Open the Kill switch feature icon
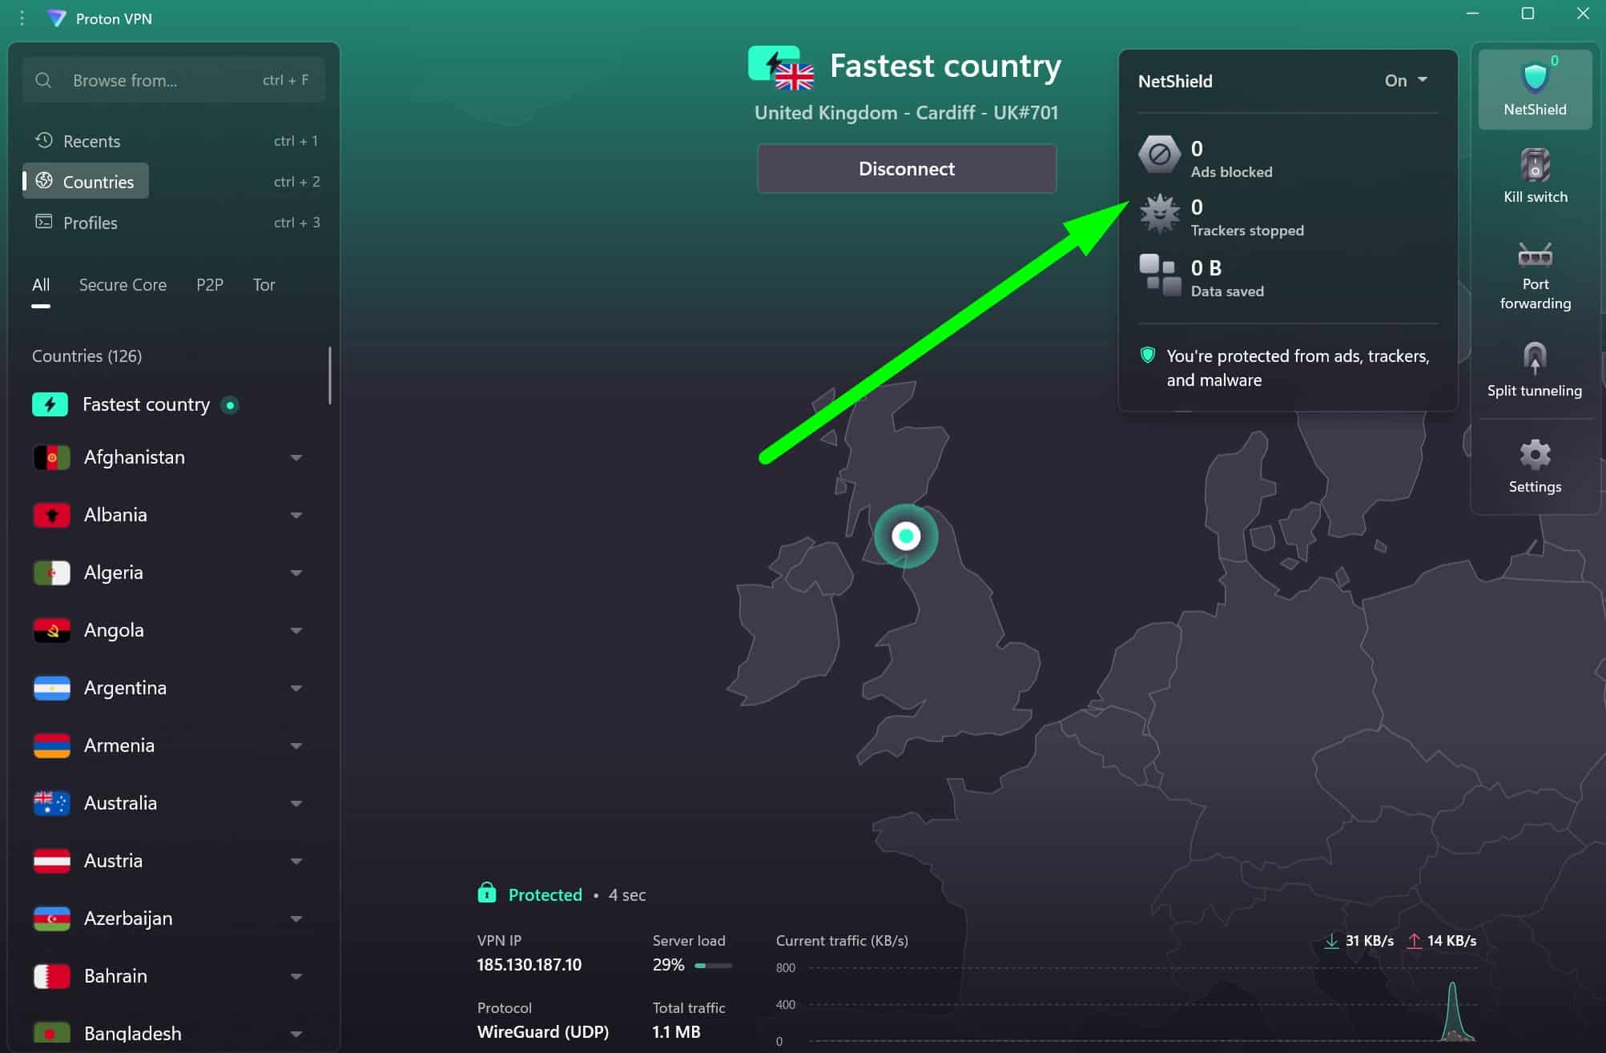 click(1535, 165)
